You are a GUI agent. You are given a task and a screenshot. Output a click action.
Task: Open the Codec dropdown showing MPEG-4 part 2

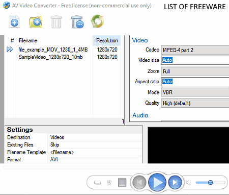click(195, 50)
